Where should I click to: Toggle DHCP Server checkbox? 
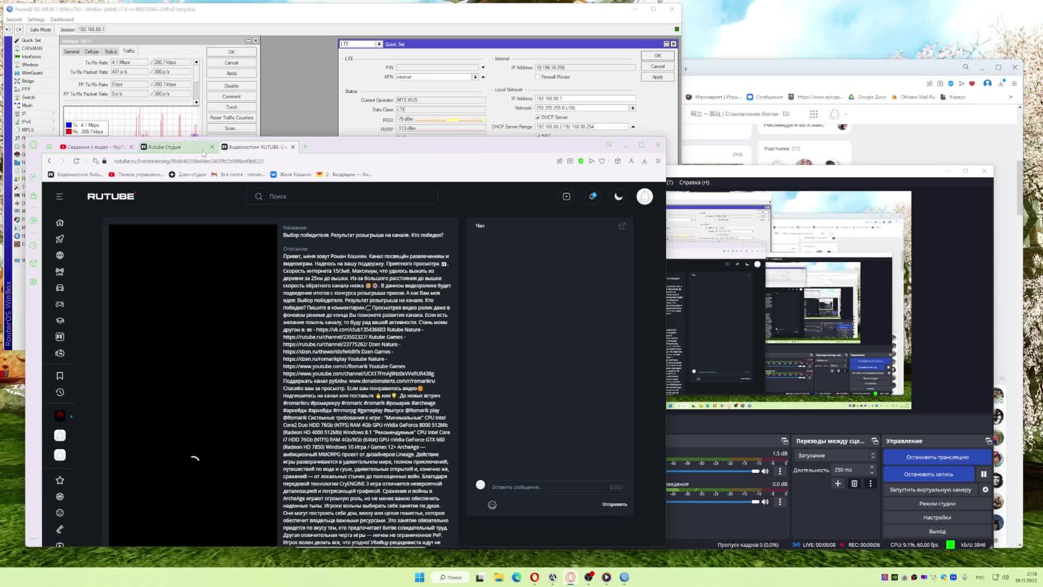(x=537, y=117)
